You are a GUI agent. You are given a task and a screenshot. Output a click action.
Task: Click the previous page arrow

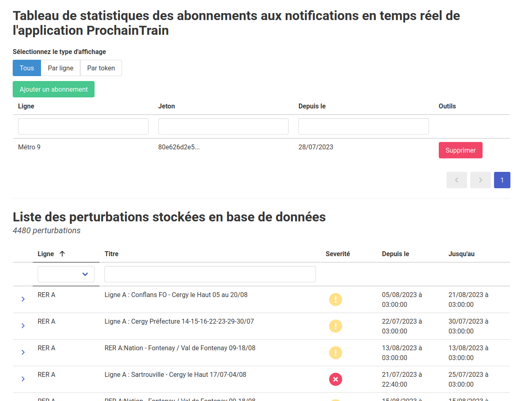click(x=456, y=180)
